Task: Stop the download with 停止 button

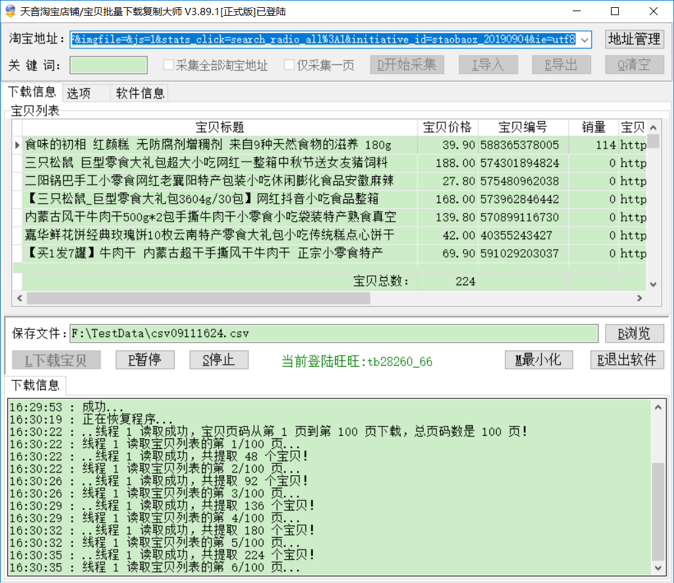Action: 219,360
